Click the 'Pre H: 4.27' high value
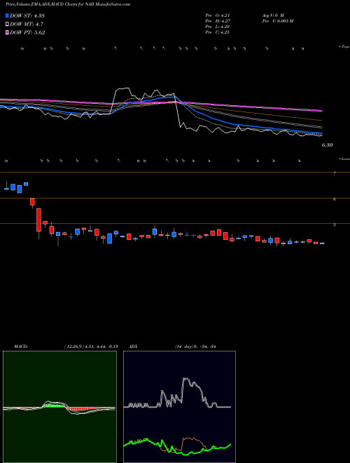The image size is (350, 463). (218, 21)
